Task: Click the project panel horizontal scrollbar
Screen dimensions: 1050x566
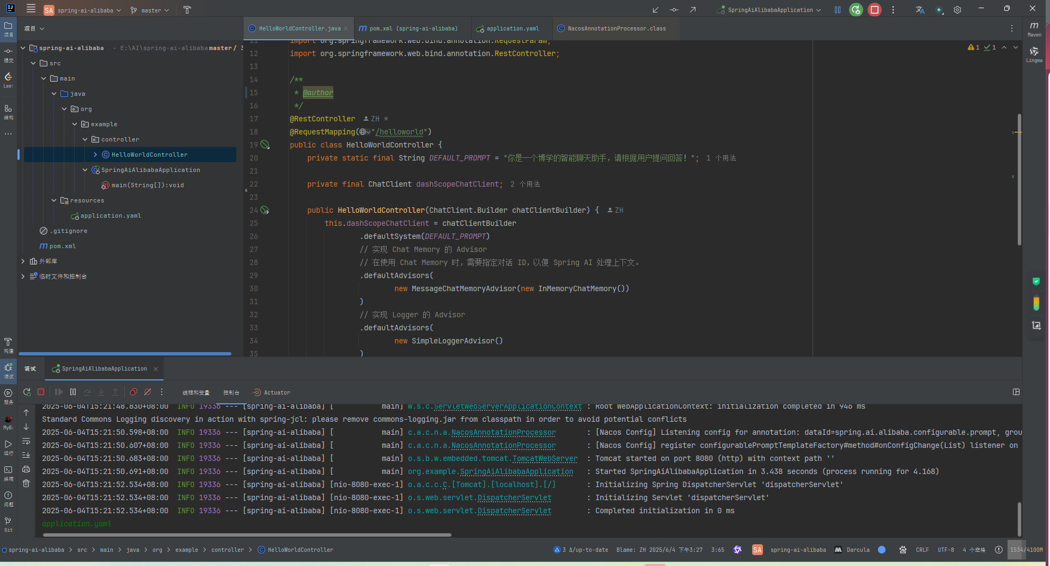Action: click(x=125, y=354)
